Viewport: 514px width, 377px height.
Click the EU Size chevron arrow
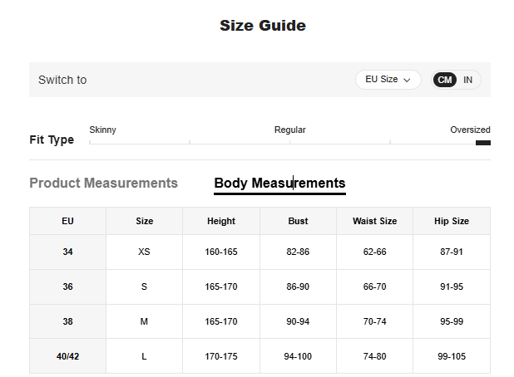coord(408,81)
